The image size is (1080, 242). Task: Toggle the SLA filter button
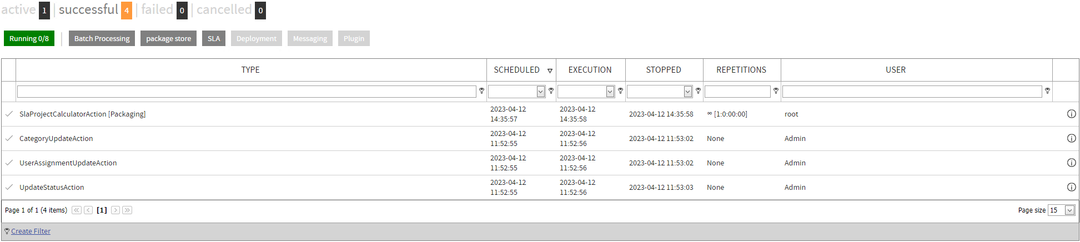[x=214, y=38]
